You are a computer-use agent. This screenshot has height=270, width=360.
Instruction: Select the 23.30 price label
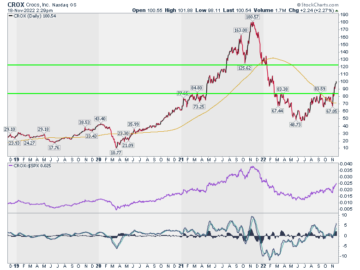coord(123,133)
